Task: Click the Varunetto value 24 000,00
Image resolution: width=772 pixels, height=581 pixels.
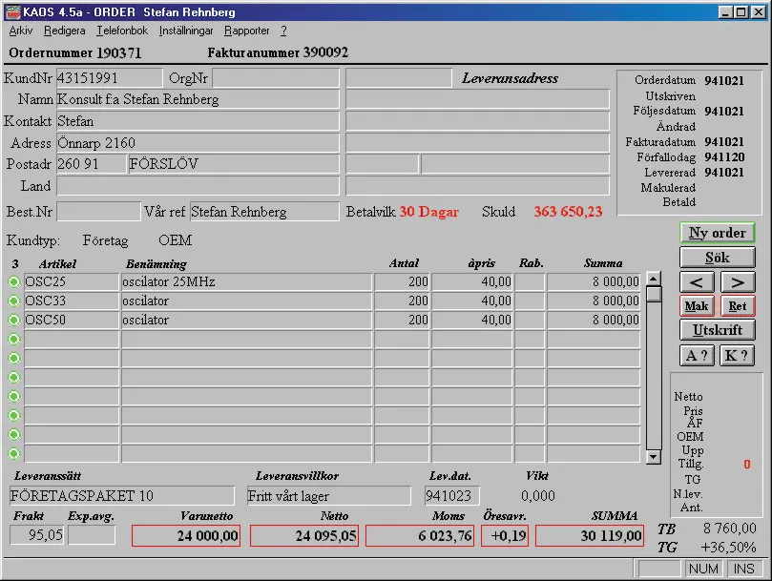Action: (186, 536)
